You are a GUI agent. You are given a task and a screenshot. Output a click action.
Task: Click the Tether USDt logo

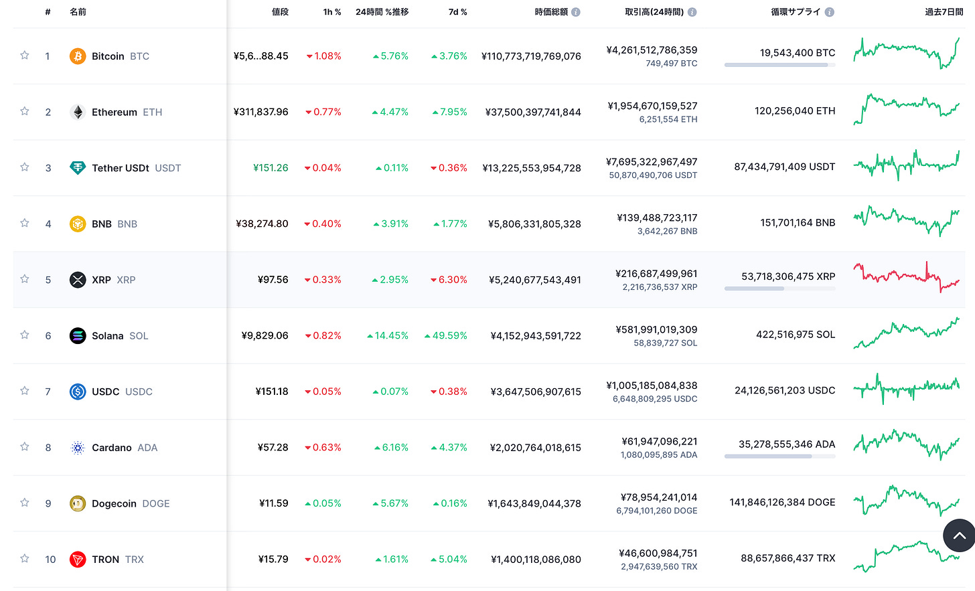(78, 168)
